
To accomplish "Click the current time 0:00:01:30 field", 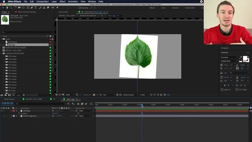I will pos(7,103).
